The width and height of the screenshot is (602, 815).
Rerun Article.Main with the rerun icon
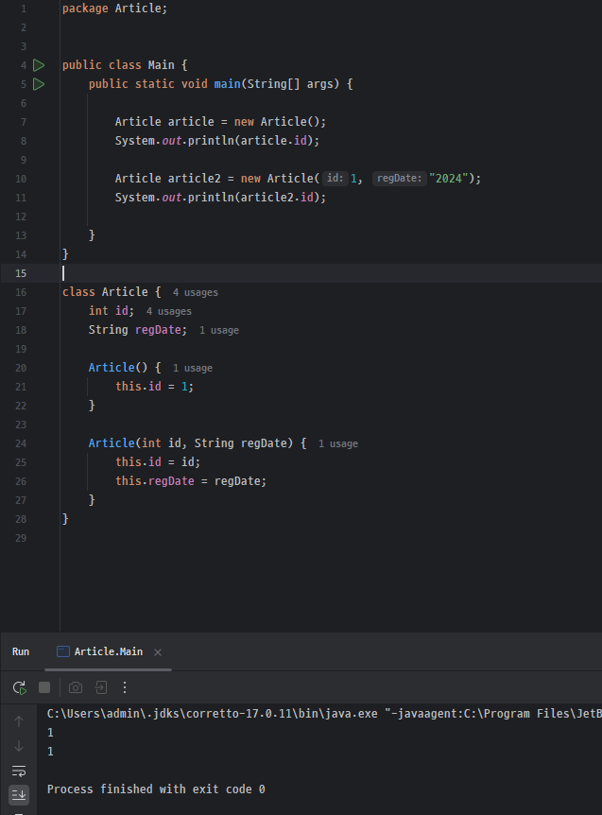tap(20, 687)
